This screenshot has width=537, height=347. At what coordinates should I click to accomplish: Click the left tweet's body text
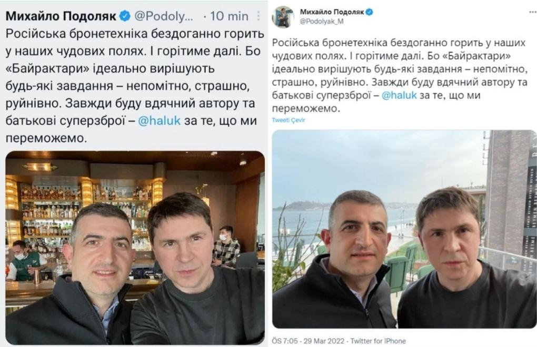(135, 86)
